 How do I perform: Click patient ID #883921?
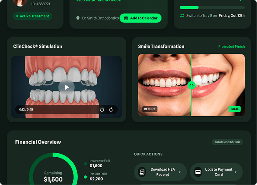(41, 4)
